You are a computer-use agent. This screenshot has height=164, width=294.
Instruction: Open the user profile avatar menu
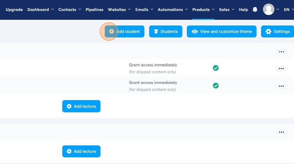(269, 9)
